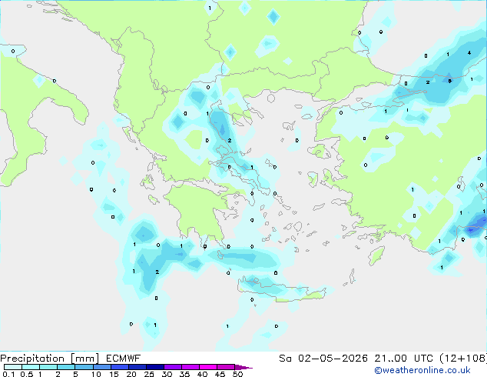Click the legend label '50'
487x377 pixels.
(238, 374)
